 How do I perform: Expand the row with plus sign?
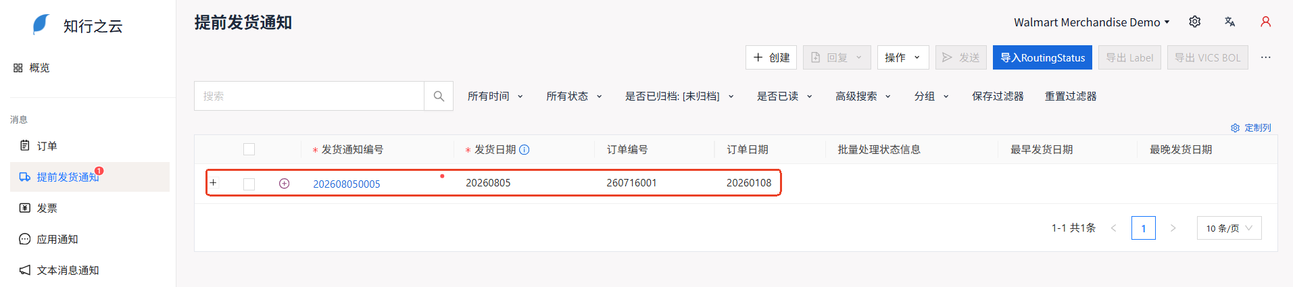[214, 183]
